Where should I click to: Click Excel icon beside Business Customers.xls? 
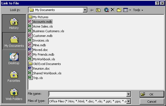pos(30,31)
